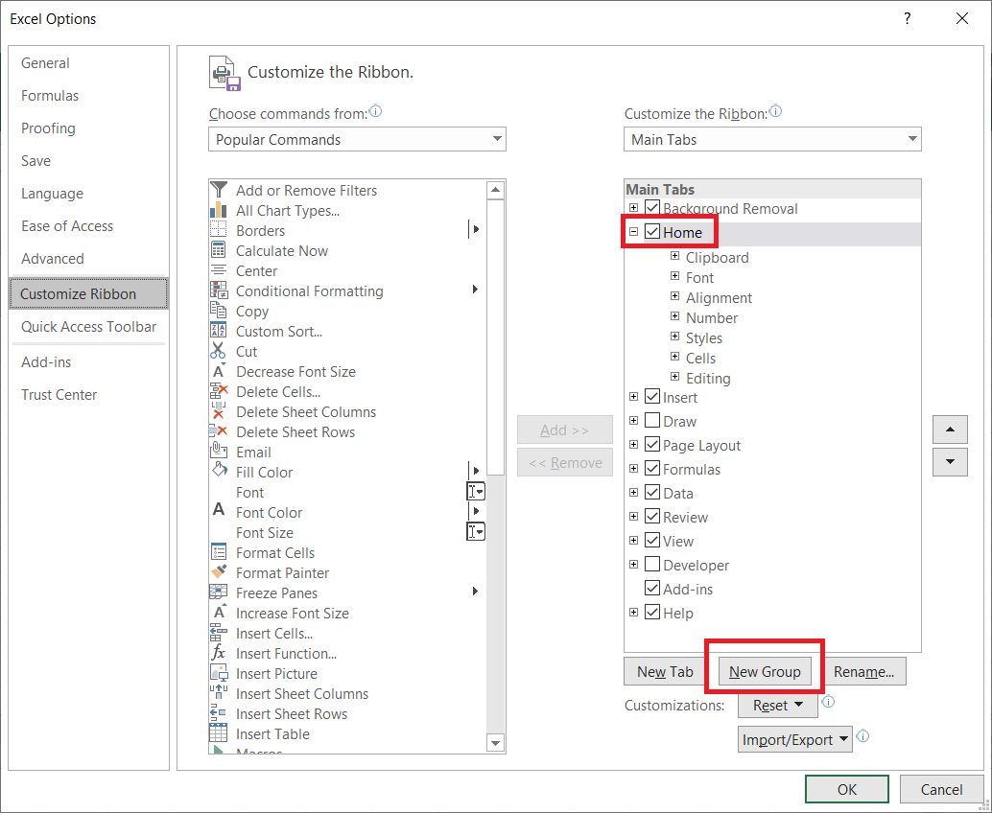Expand the Font group under Home
The height and width of the screenshot is (813, 992).
pyautogui.click(x=675, y=276)
